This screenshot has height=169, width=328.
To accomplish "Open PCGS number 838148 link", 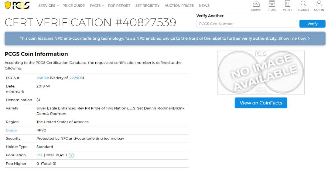I will [43, 78].
